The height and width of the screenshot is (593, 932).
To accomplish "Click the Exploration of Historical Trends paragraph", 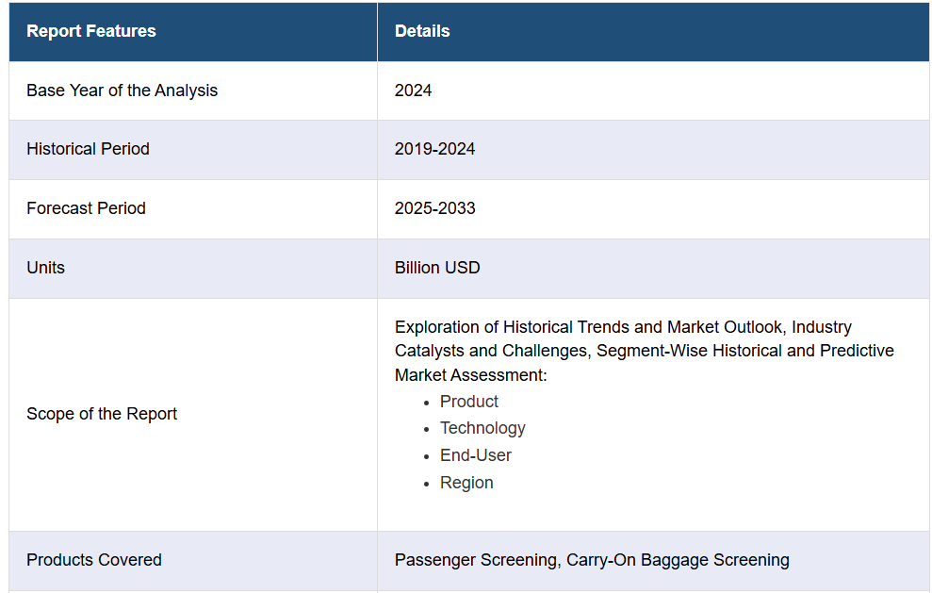I will pos(645,351).
